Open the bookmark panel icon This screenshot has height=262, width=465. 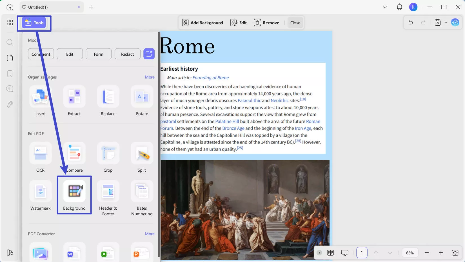[x=10, y=73]
